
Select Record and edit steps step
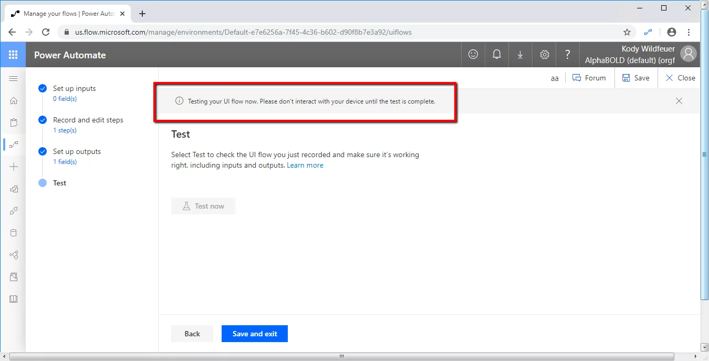[88, 120]
